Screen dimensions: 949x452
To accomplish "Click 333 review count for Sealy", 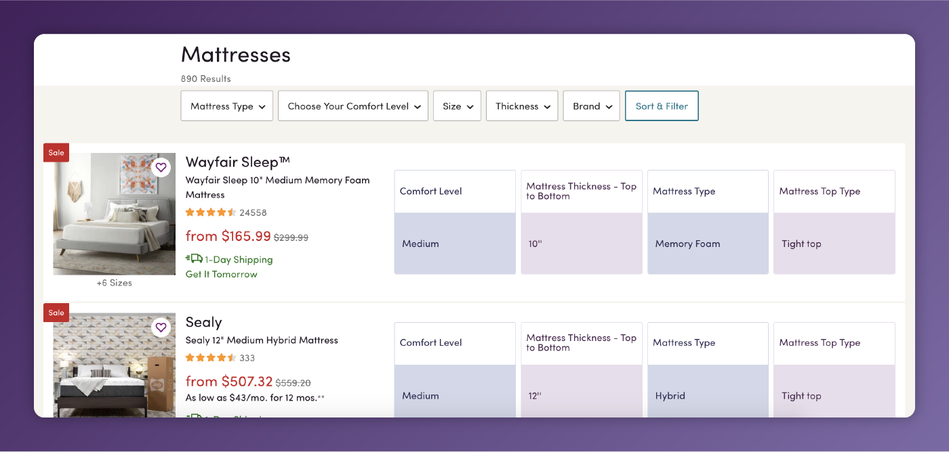I will tap(247, 358).
